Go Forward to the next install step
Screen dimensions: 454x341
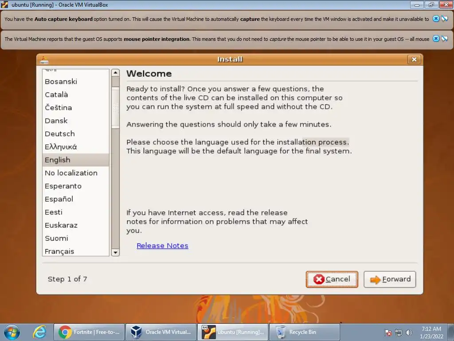390,279
